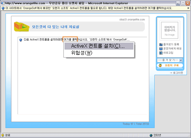Open 운영자에게 메모 icon

[161, 49]
